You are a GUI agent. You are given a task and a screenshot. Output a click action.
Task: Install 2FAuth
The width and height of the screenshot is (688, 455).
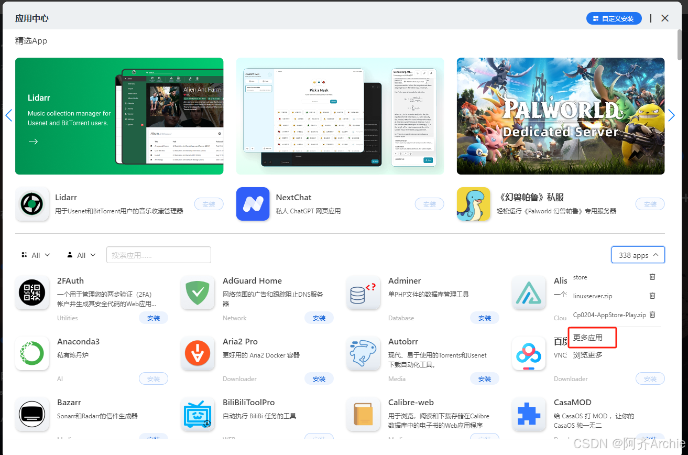coord(154,318)
